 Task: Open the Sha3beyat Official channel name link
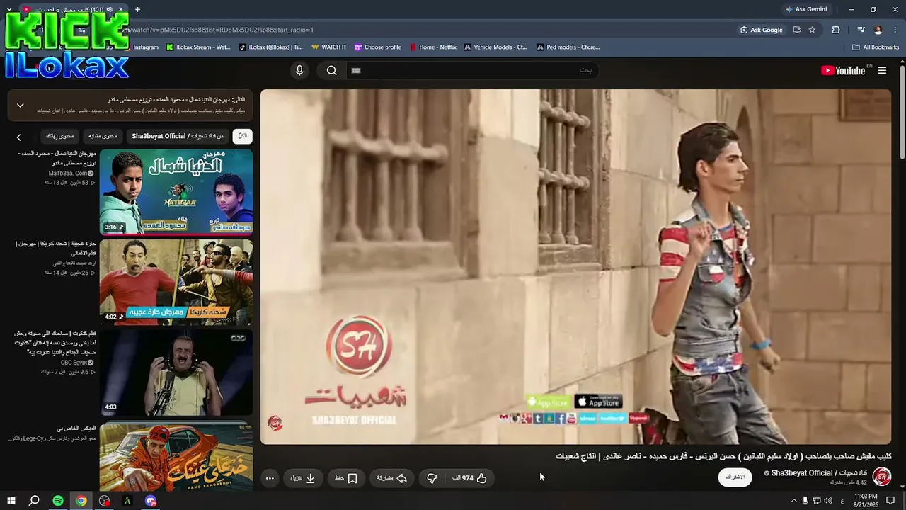[819, 472]
